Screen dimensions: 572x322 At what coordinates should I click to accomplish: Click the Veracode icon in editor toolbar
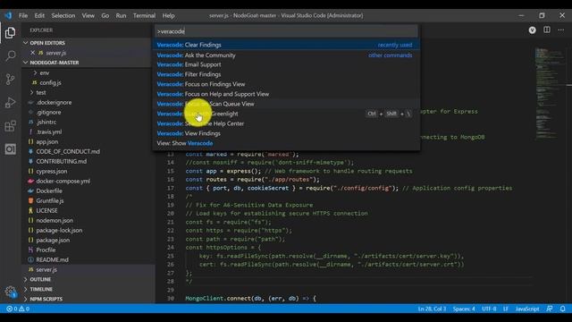coord(533,30)
